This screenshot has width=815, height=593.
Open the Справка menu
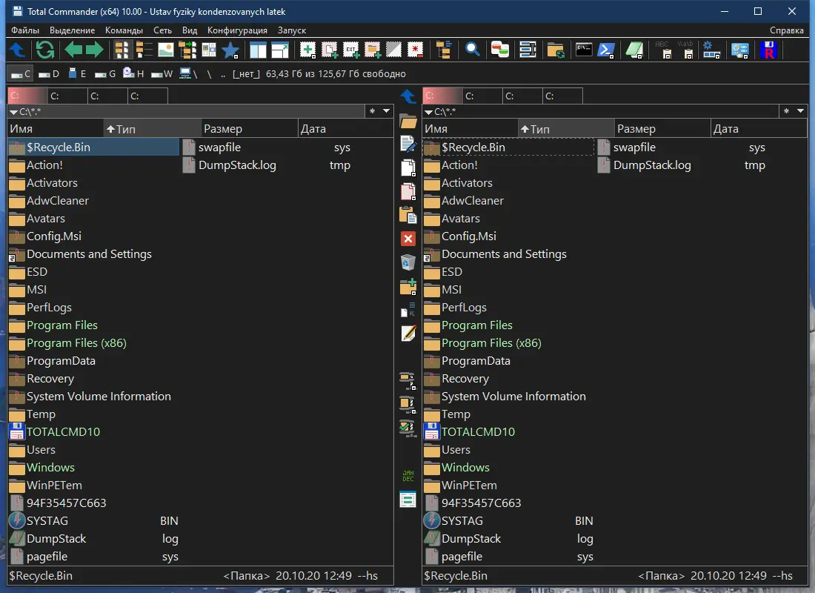pyautogui.click(x=786, y=30)
